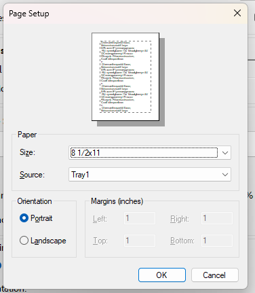Close the Page Setup dialog
Screen dimensions: 255x293
[237, 13]
